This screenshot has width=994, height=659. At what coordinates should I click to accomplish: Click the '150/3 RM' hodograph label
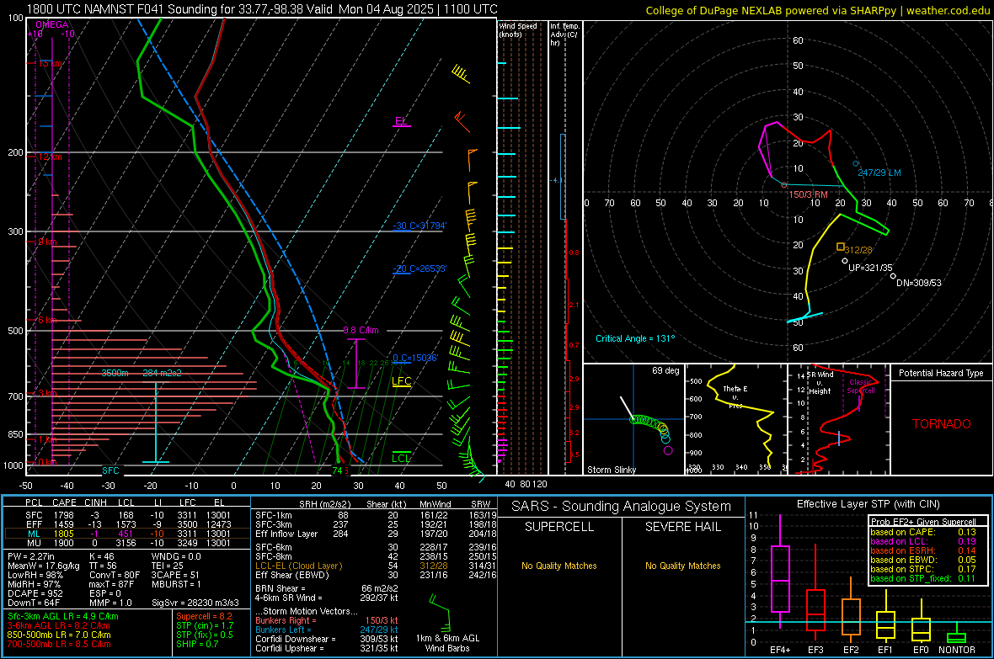pos(809,194)
